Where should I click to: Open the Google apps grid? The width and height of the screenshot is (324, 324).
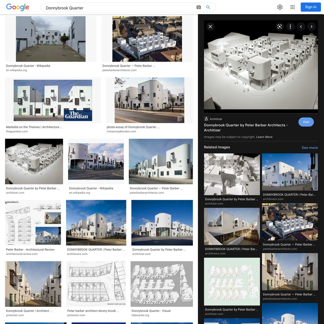292,7
